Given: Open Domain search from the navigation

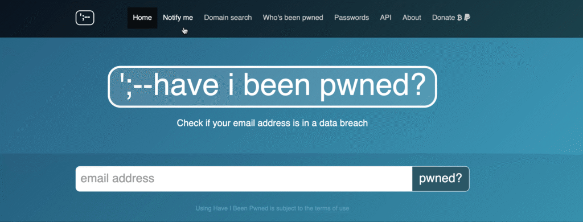Looking at the screenshot, I should pyautogui.click(x=228, y=18).
